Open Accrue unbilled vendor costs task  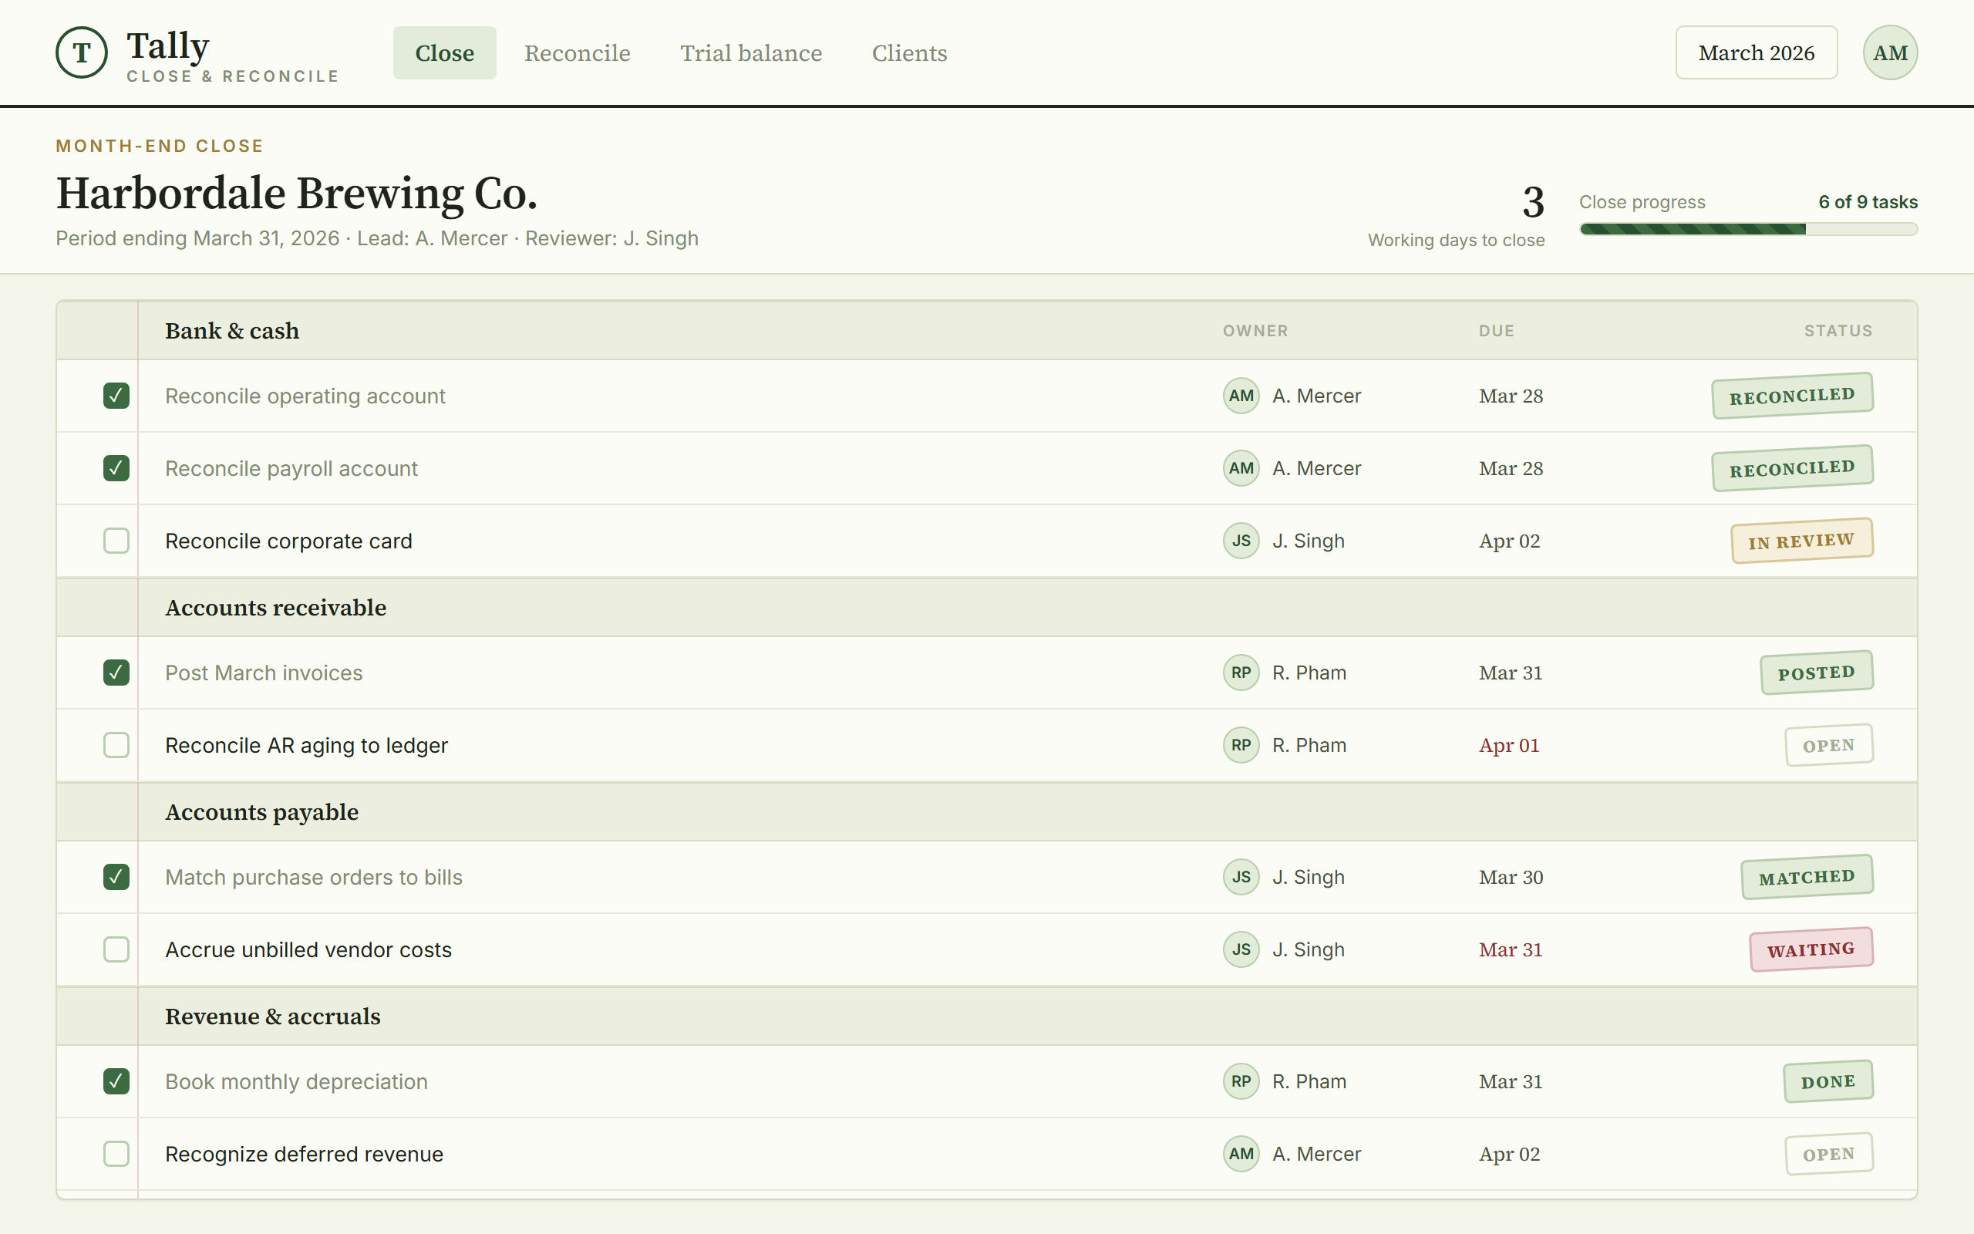tap(308, 950)
